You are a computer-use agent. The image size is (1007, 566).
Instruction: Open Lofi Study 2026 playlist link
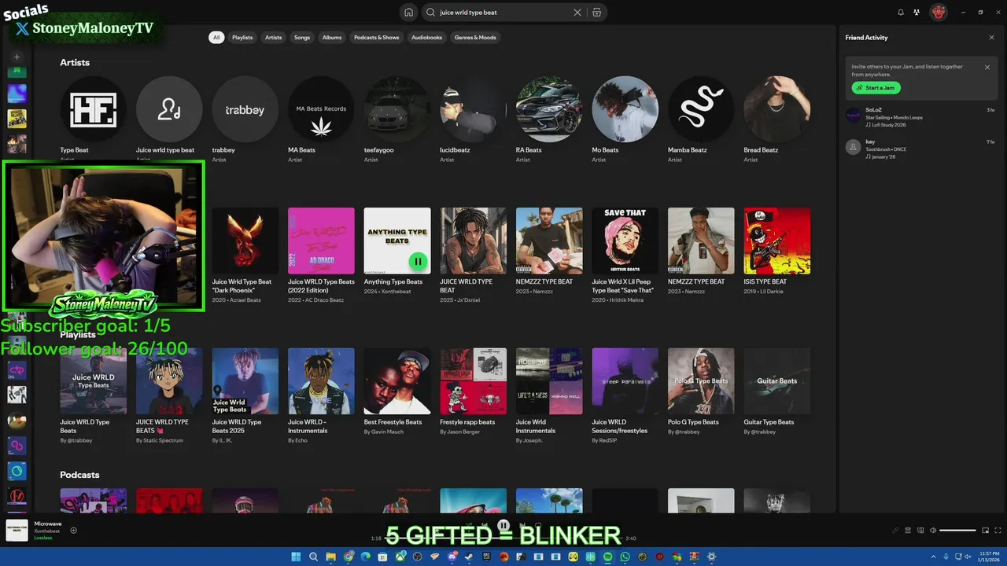point(889,125)
